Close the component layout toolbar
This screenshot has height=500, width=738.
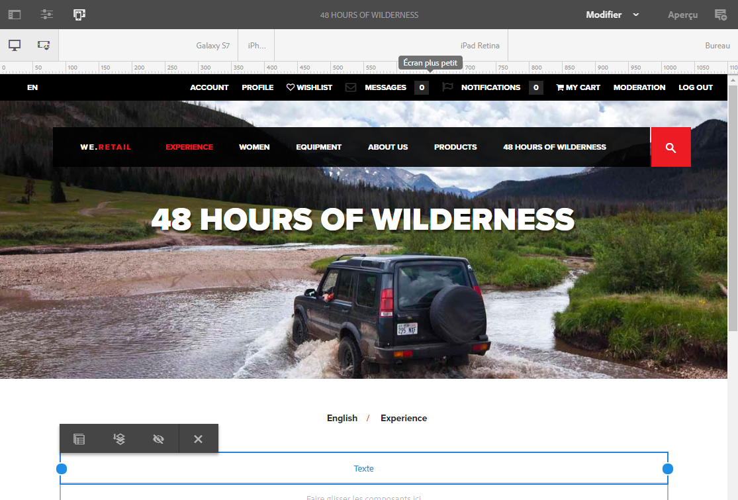point(198,439)
